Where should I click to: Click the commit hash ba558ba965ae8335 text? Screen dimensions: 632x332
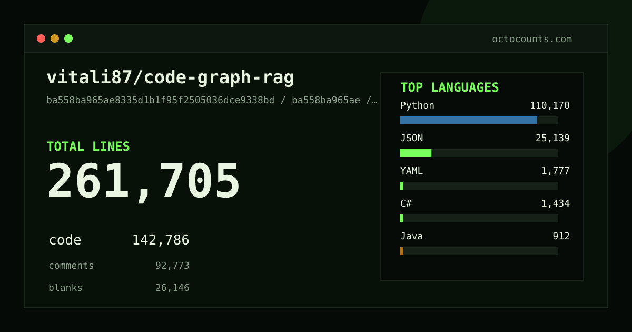point(161,100)
